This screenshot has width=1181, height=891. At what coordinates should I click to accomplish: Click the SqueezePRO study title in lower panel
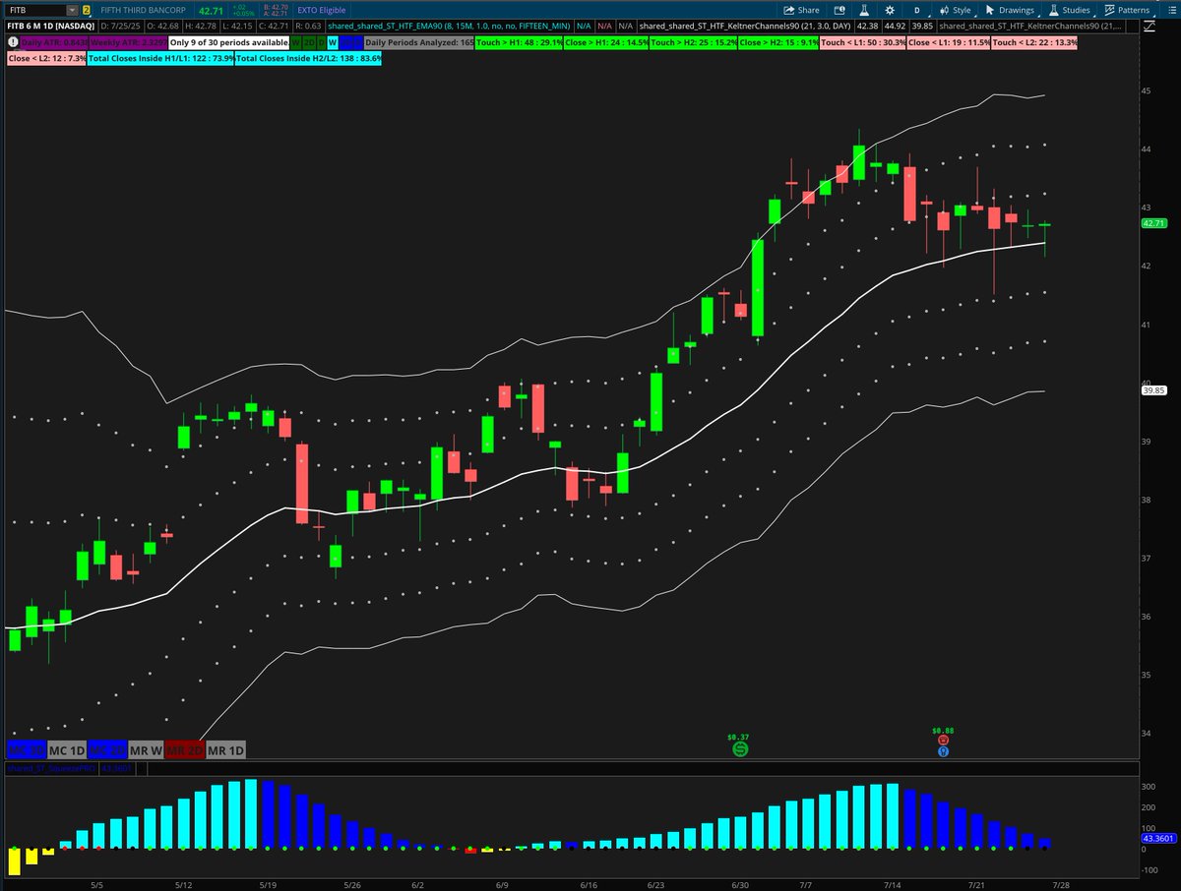pyautogui.click(x=51, y=768)
